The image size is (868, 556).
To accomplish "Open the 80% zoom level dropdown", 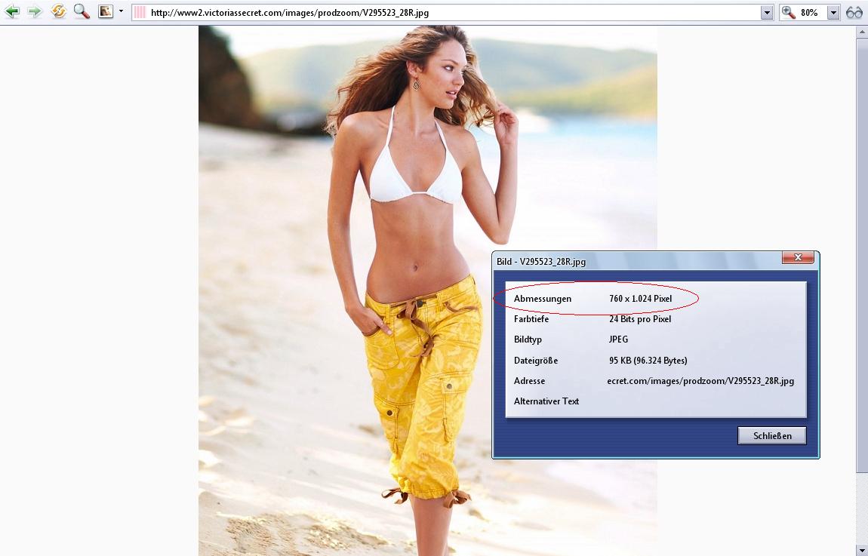I will click(x=833, y=13).
